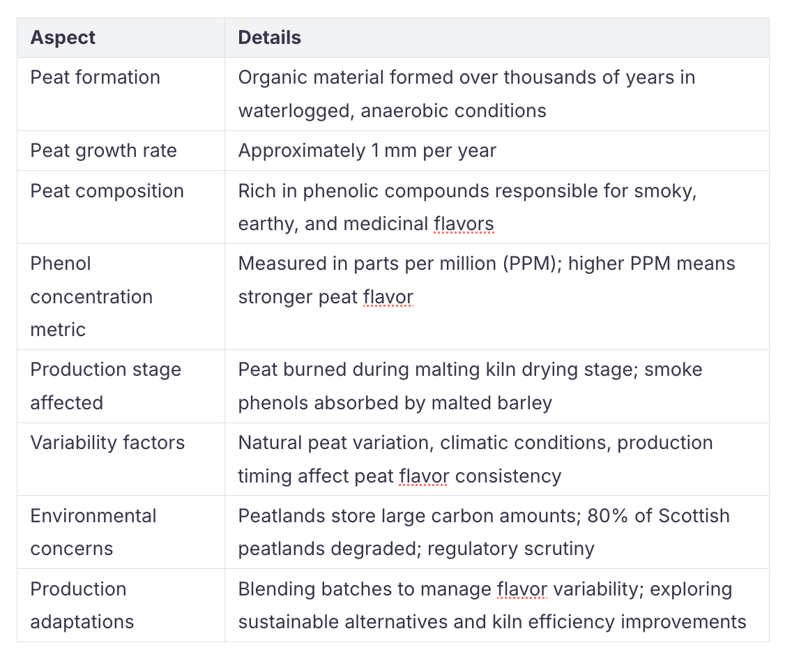This screenshot has height=661, width=792.
Task: Click the 'Approximately 1 mm per year' text
Action: [x=367, y=151]
